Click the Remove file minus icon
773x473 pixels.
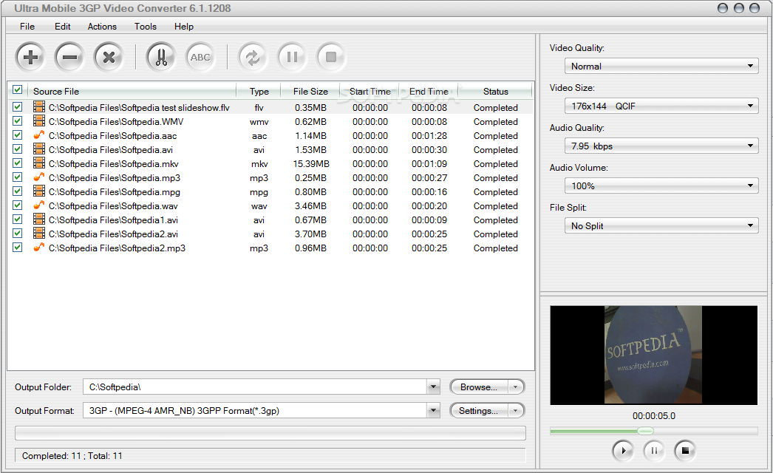click(x=69, y=57)
